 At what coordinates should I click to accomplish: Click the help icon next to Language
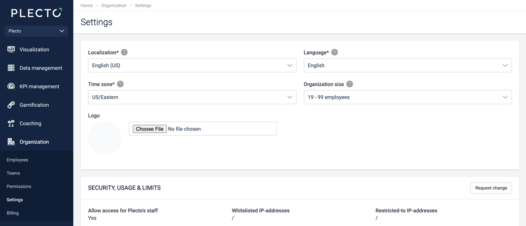[x=335, y=53]
